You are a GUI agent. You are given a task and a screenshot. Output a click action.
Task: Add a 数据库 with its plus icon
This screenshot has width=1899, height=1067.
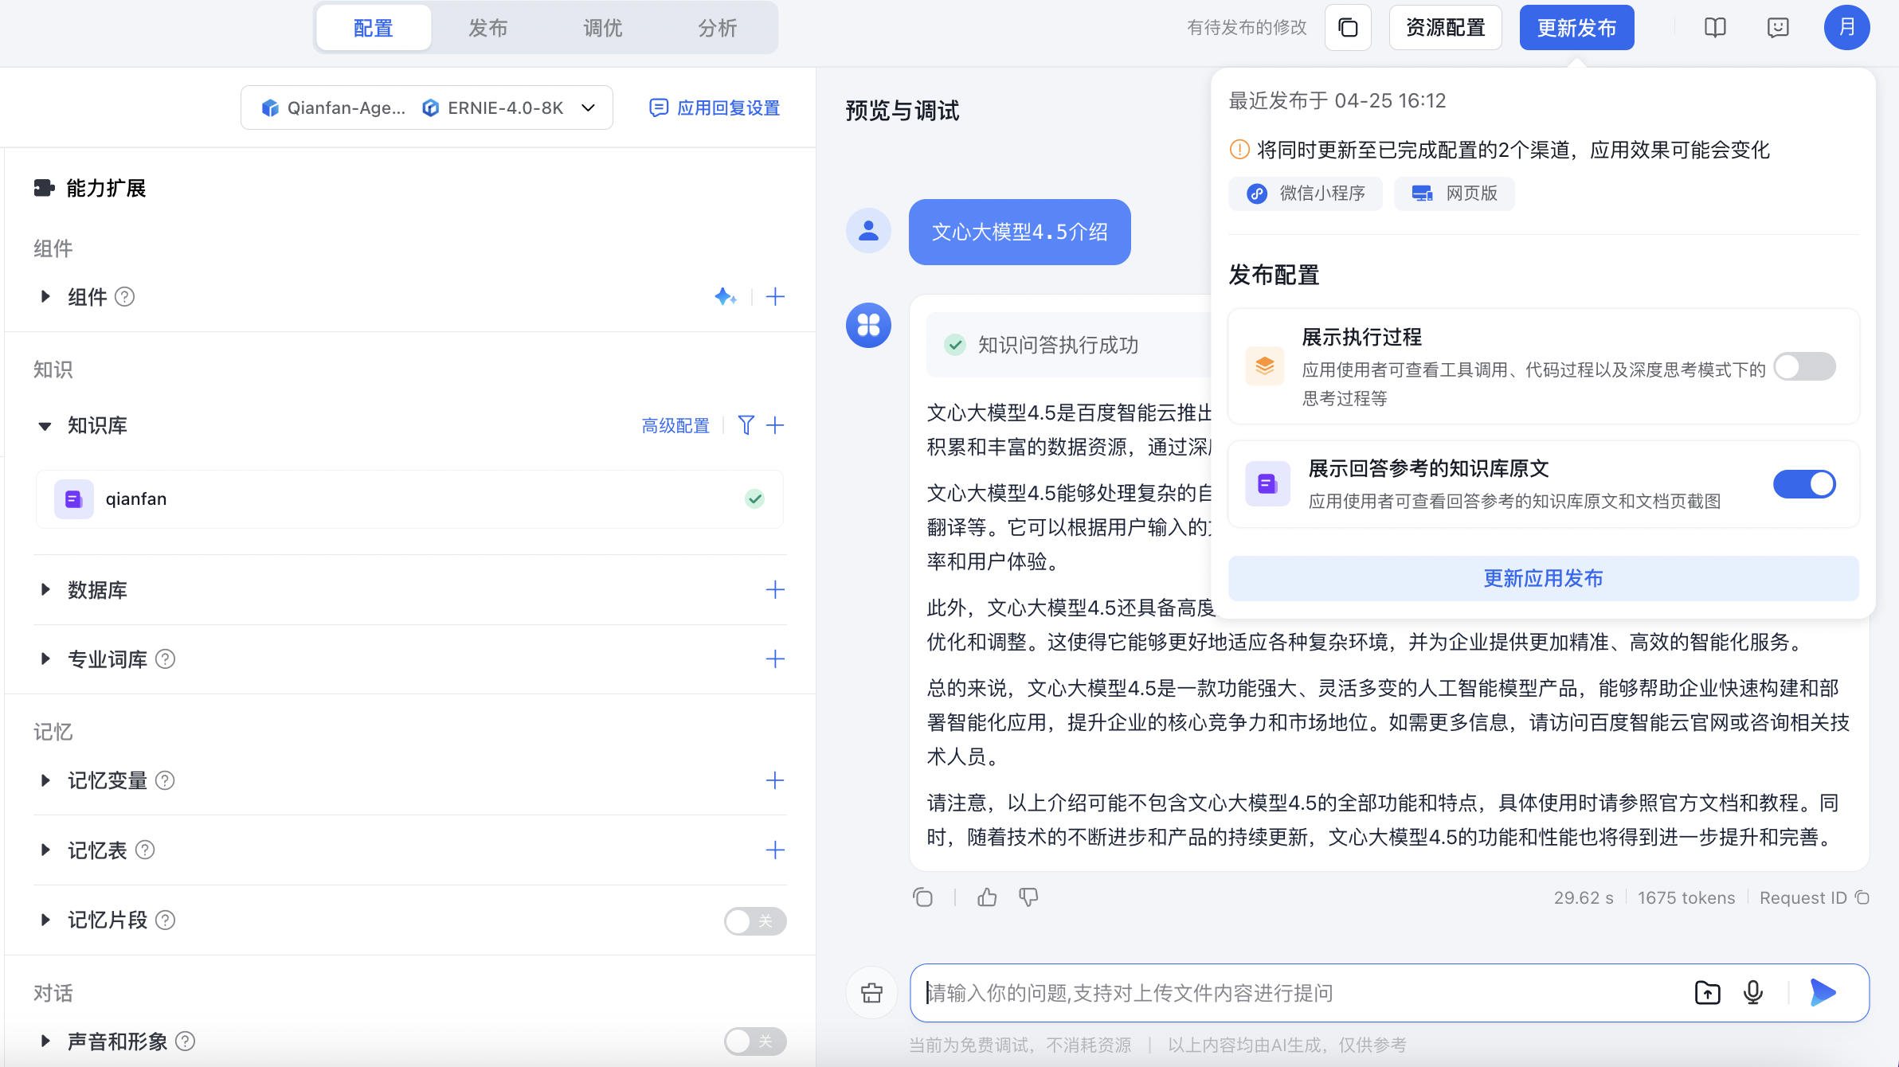pyautogui.click(x=775, y=590)
